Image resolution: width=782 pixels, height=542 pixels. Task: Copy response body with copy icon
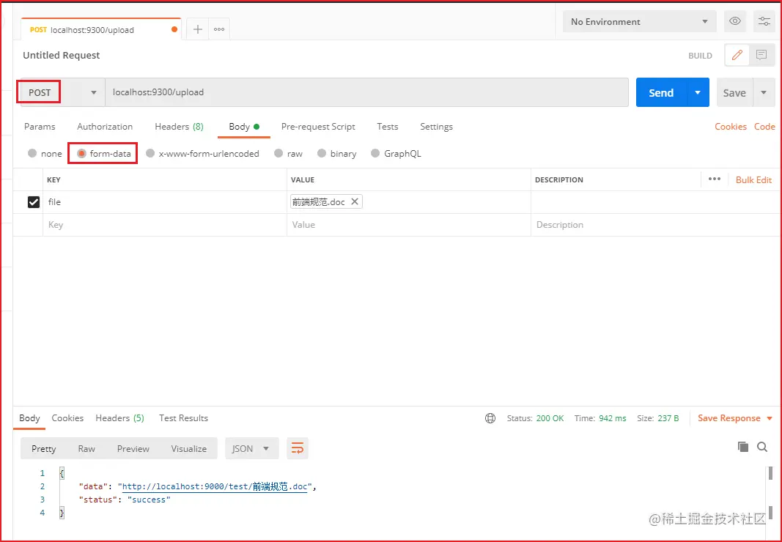pos(743,447)
